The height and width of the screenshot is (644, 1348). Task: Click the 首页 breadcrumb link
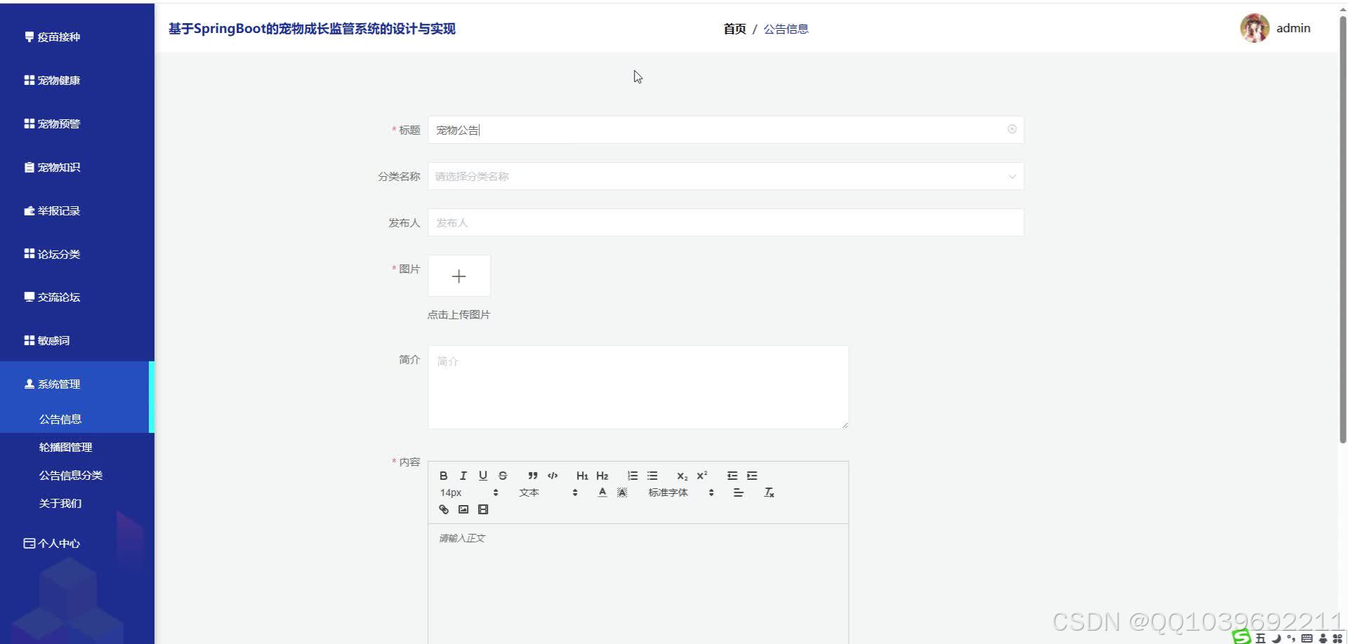[x=734, y=29]
